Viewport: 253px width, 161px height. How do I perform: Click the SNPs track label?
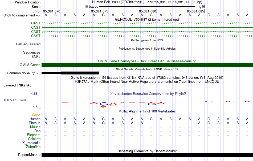pos(36,56)
